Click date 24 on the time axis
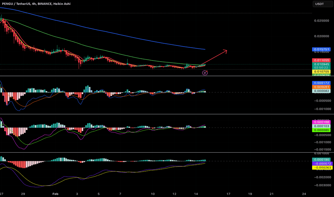334x197 pixels. (x=304, y=194)
